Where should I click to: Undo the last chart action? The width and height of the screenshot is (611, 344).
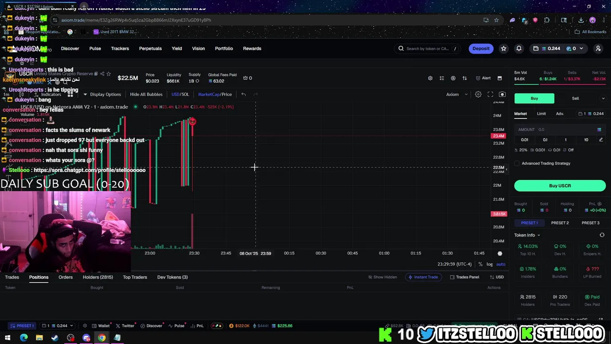click(x=243, y=95)
